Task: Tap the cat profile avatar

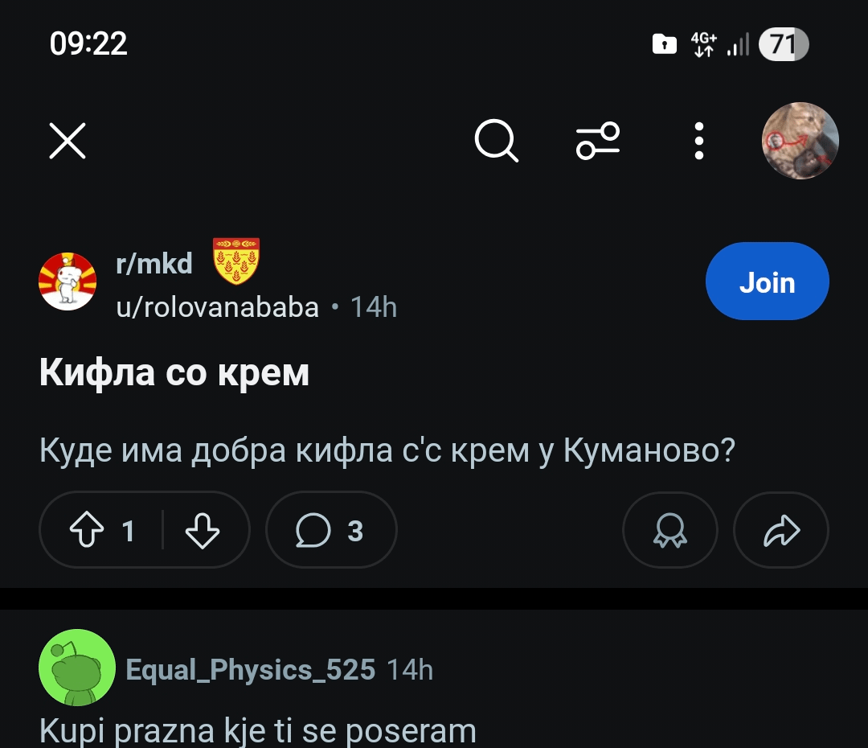Action: pyautogui.click(x=800, y=141)
